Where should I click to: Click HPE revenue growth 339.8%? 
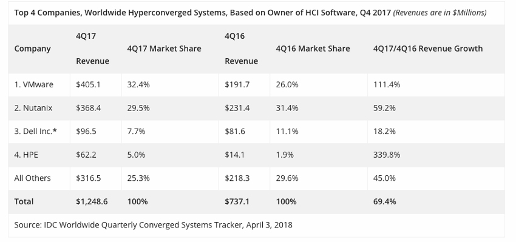click(x=387, y=155)
